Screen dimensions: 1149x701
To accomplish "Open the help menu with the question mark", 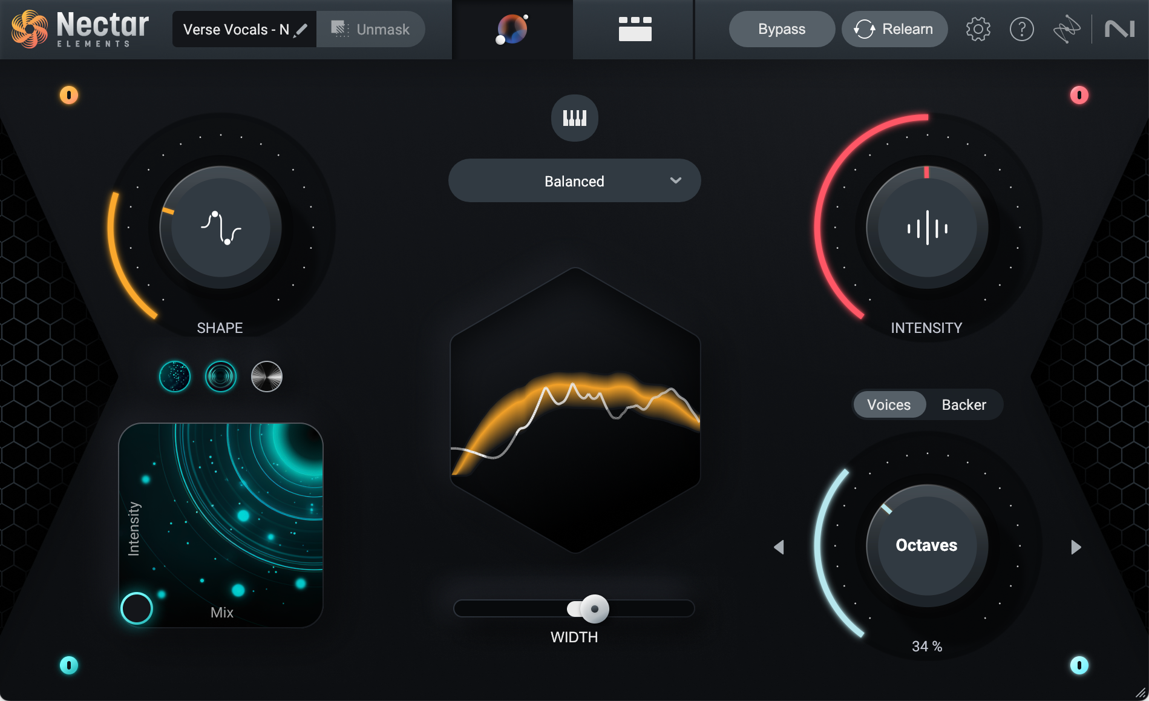I will (1021, 28).
